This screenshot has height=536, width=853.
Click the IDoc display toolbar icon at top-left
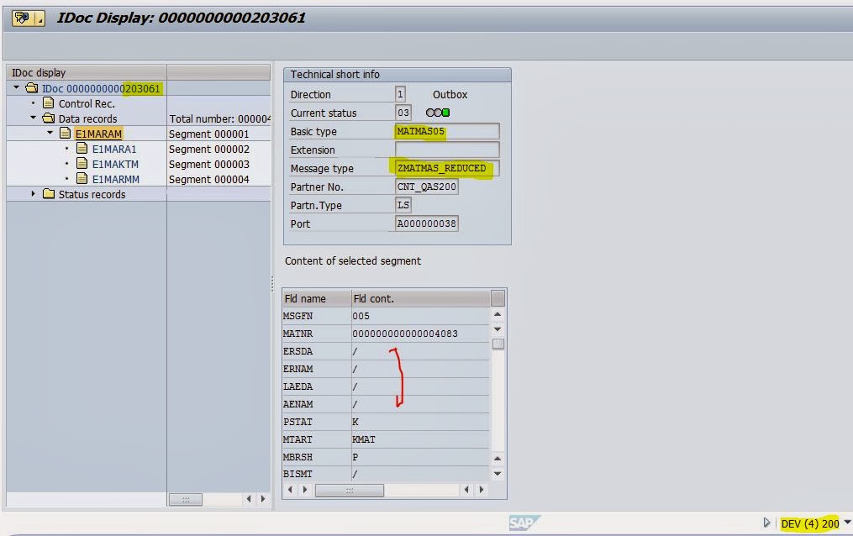[24, 18]
